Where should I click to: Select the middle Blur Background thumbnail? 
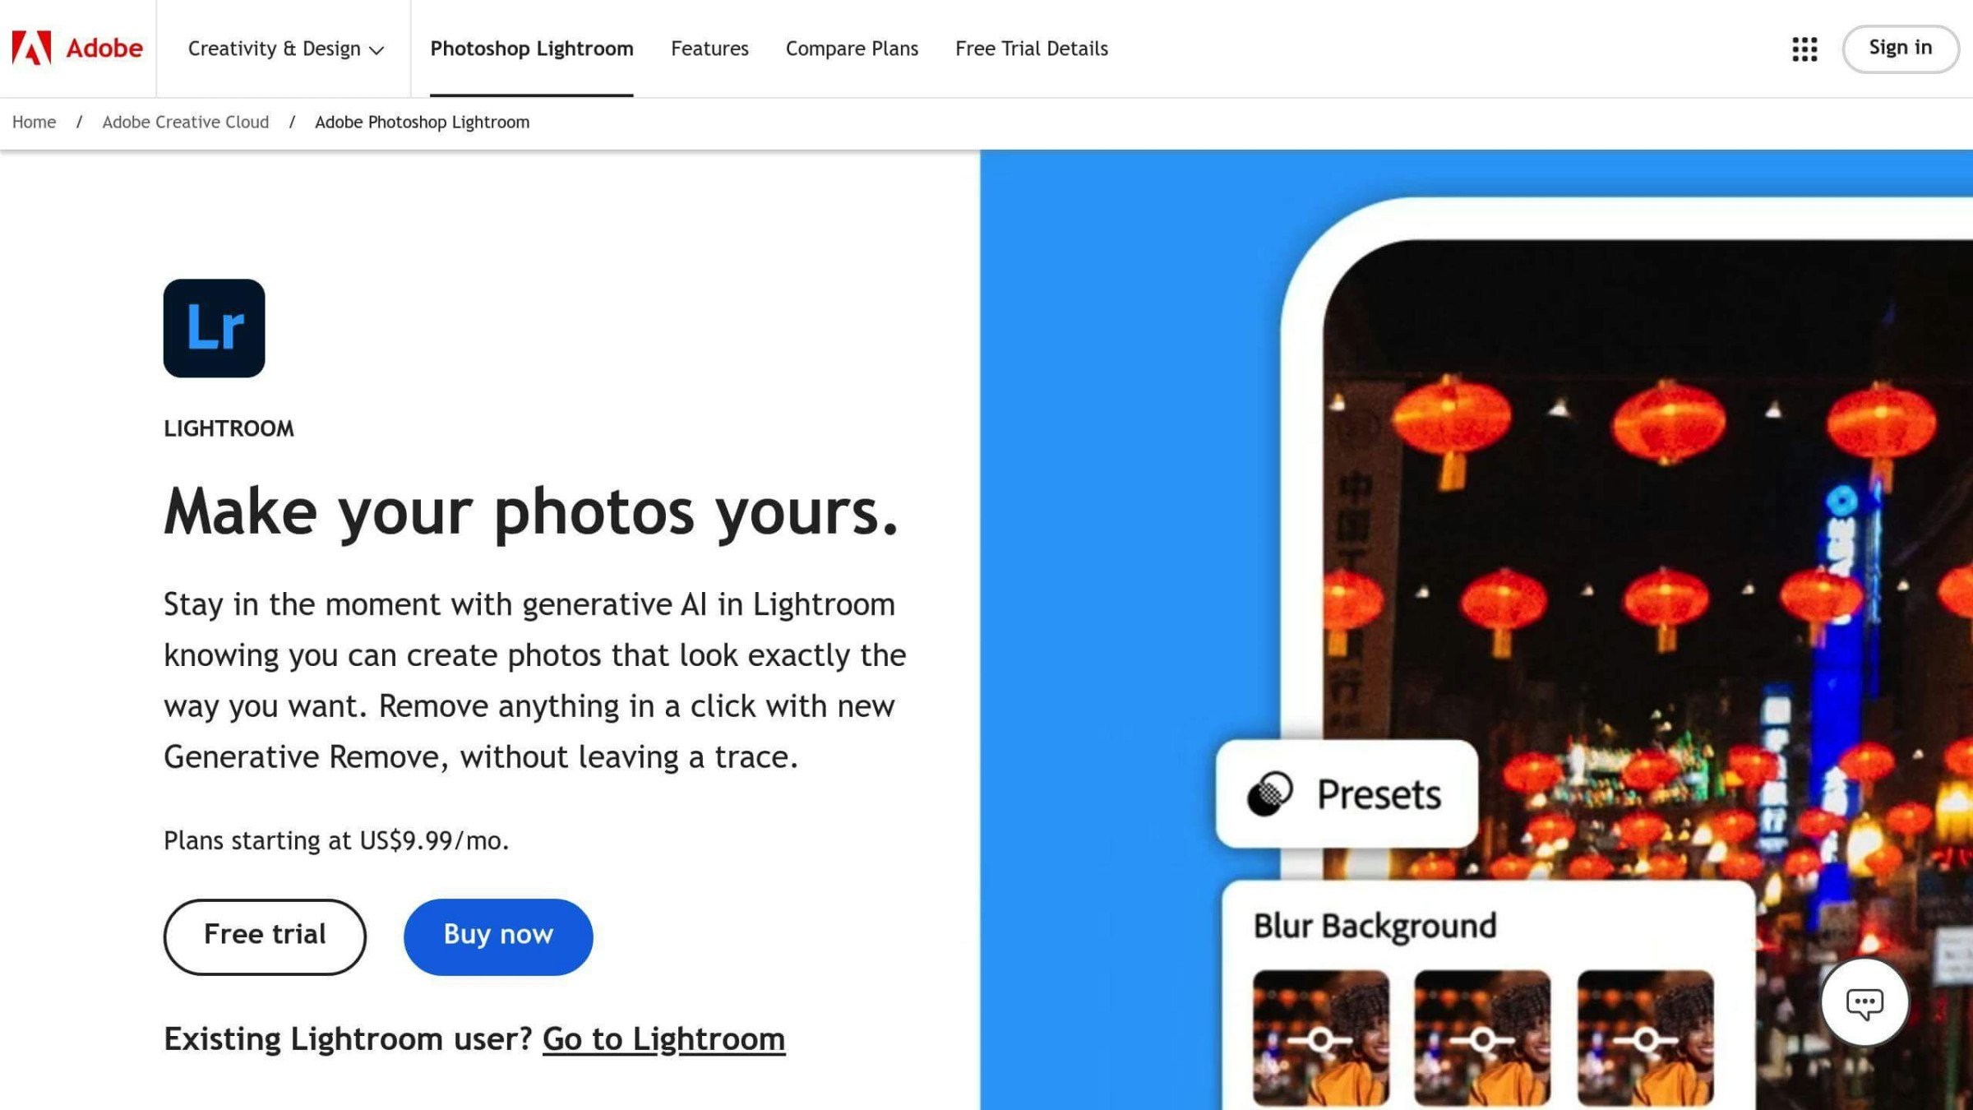click(x=1482, y=1038)
